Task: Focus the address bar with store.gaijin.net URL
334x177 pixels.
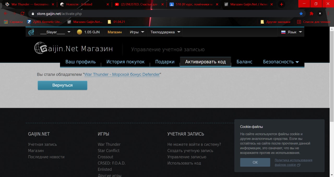Action: [167, 14]
